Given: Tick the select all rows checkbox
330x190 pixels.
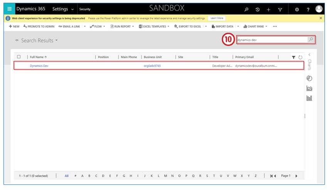Looking at the screenshot, I should 19,57.
